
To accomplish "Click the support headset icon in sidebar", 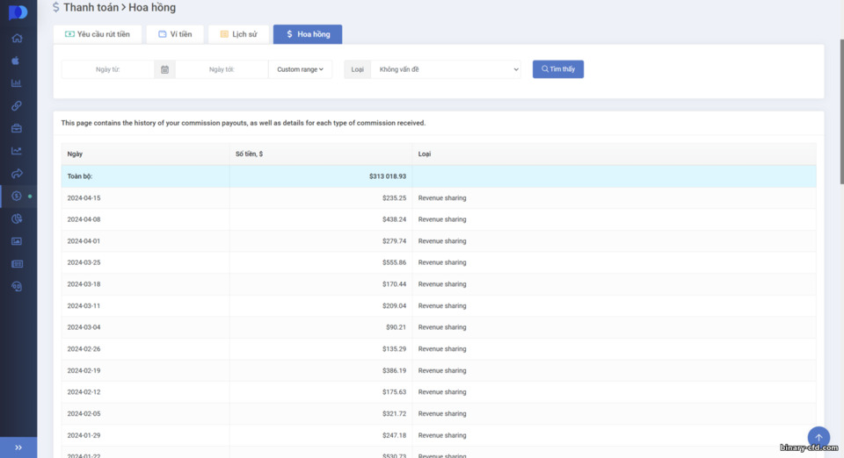I will 17,286.
